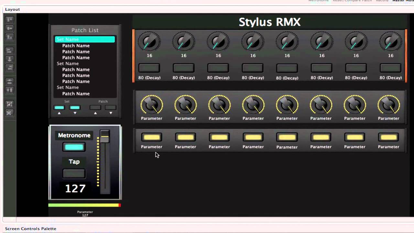Toggle the third 80 (Decay) button
This screenshot has height=233, width=414.
click(218, 68)
